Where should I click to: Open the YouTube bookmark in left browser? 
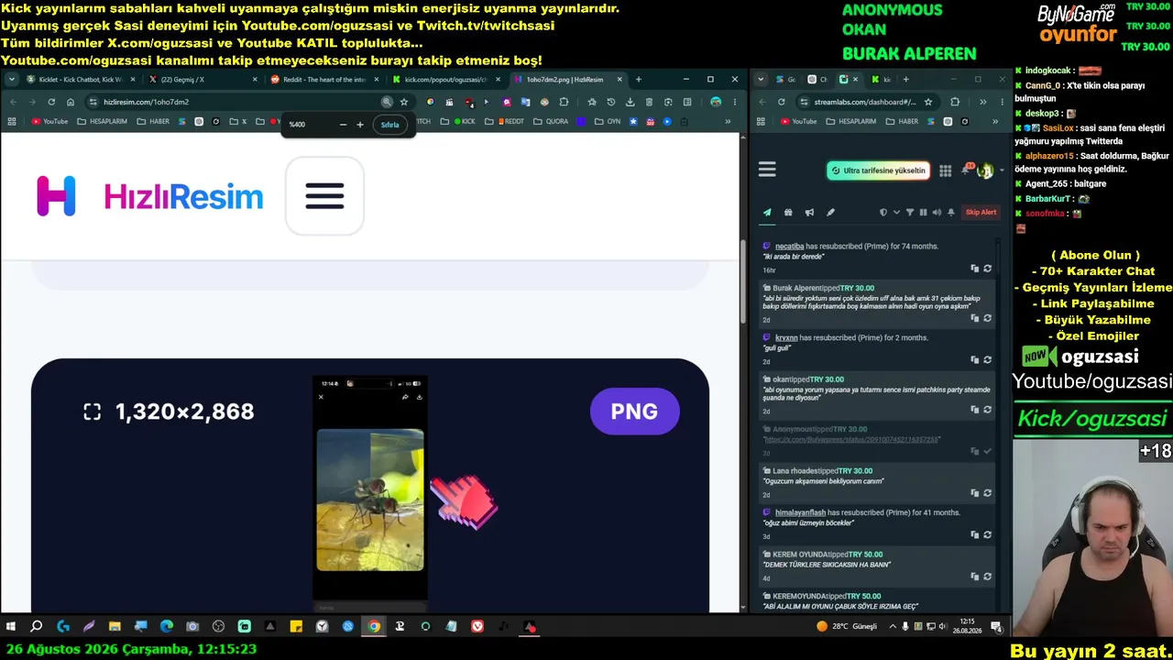(x=49, y=122)
